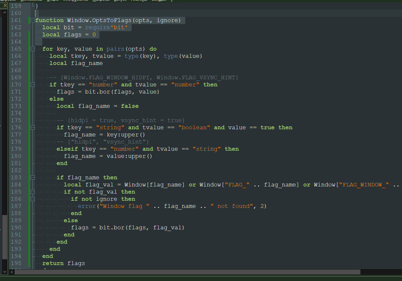Click the left panel vertical scrollbar thumb
This screenshot has height=281, width=402.
(x=5, y=237)
